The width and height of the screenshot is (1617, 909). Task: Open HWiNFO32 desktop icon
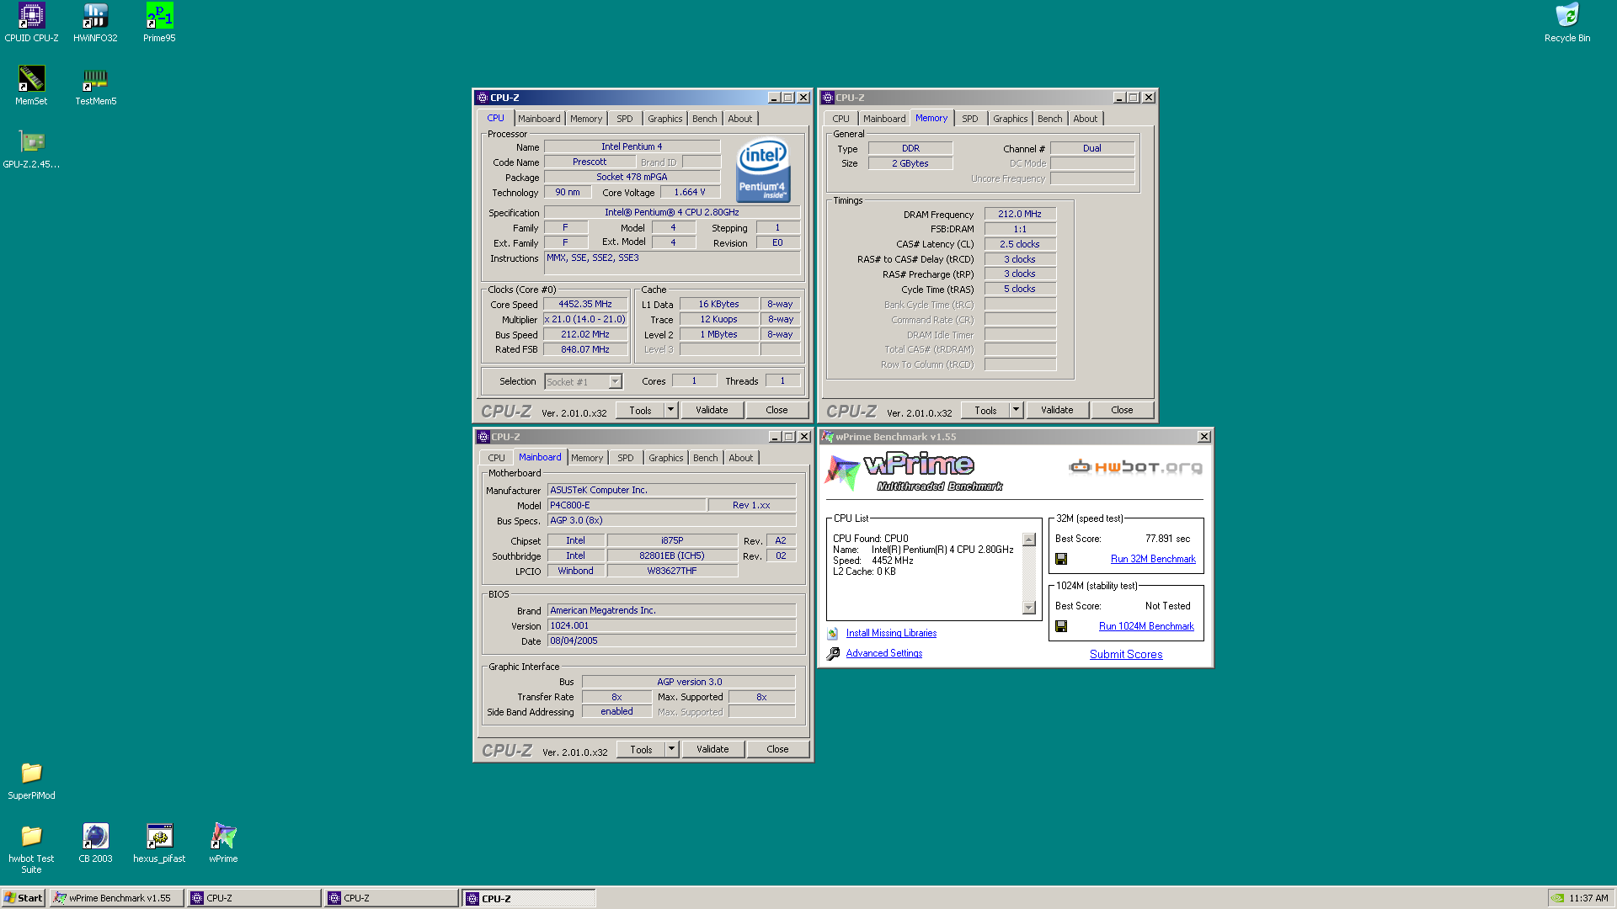coord(95,23)
